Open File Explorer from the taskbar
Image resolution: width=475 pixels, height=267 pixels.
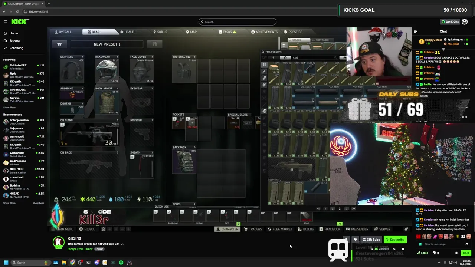(64, 263)
